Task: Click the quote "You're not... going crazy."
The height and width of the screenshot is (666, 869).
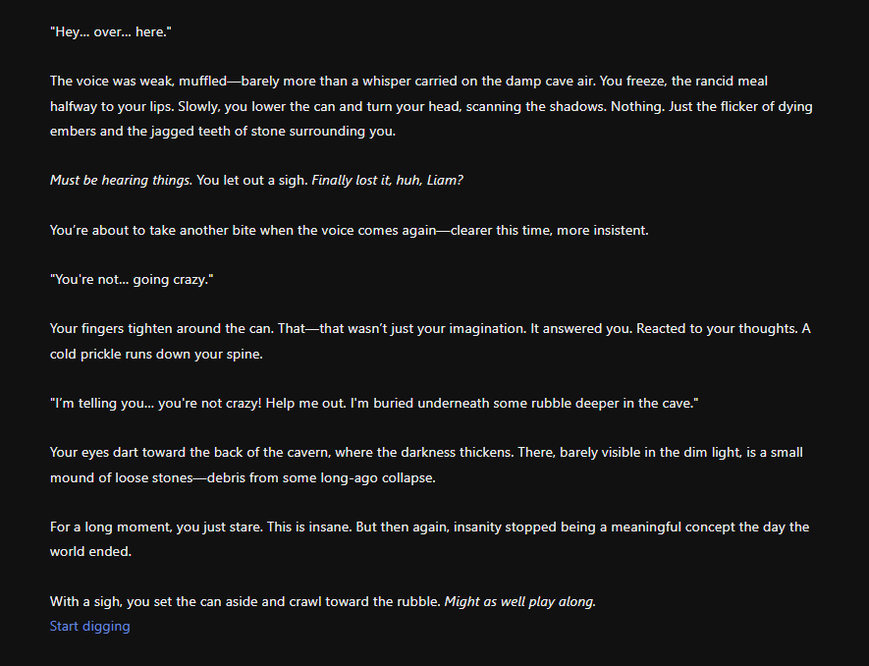Action: [x=132, y=281]
